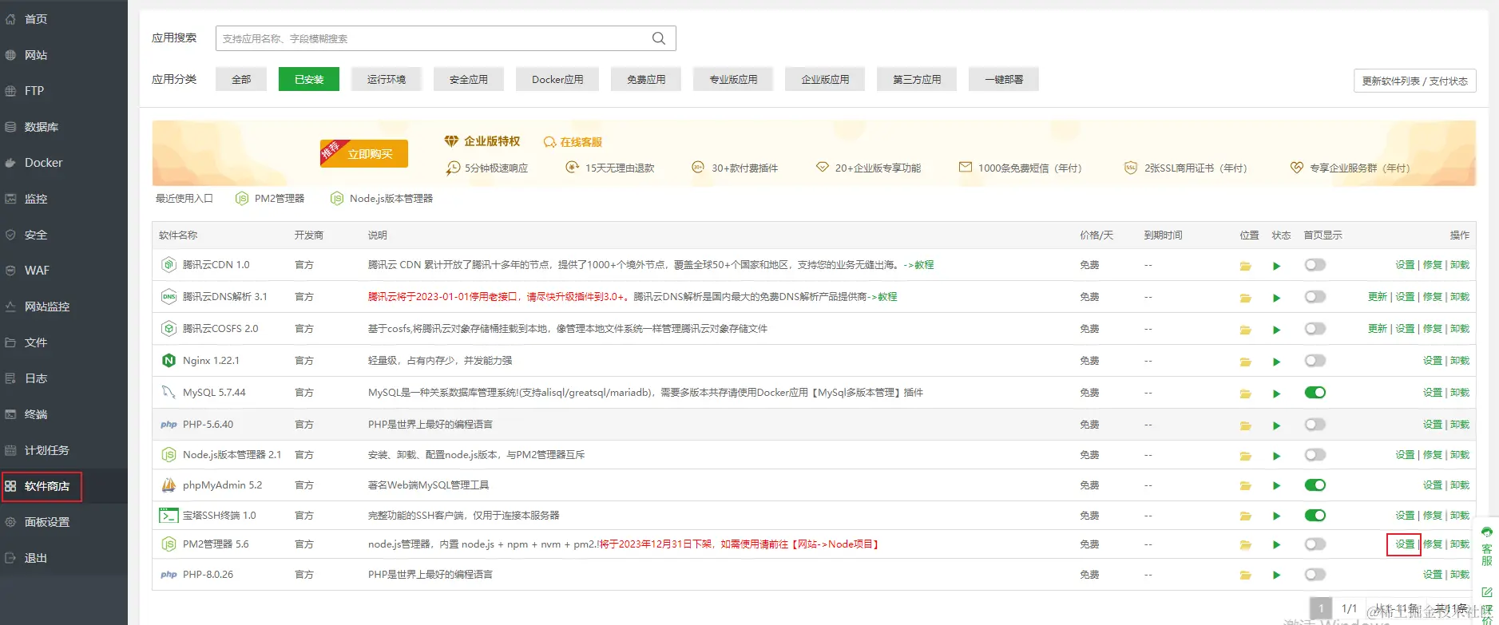Viewport: 1499px width, 625px height.
Task: Click the 客服 headset icon
Action: (x=1487, y=532)
